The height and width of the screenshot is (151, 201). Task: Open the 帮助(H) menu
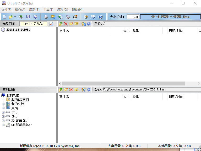(x=77, y=10)
